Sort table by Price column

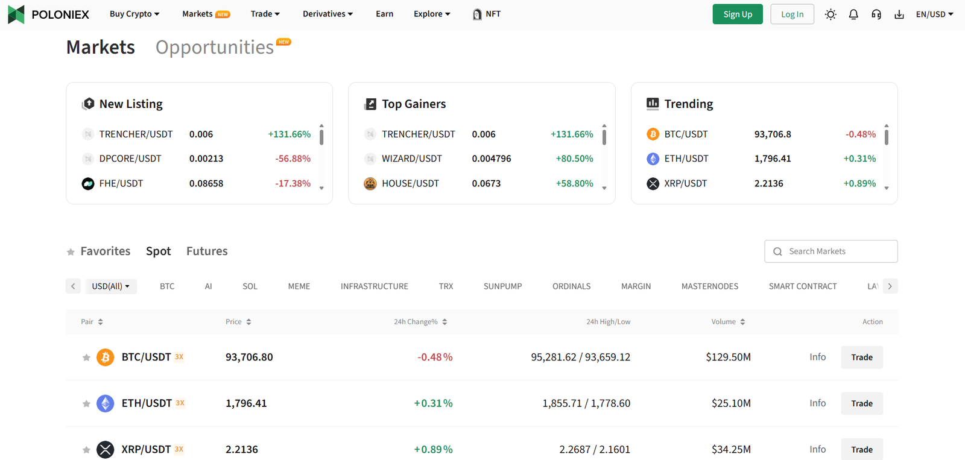(x=238, y=322)
